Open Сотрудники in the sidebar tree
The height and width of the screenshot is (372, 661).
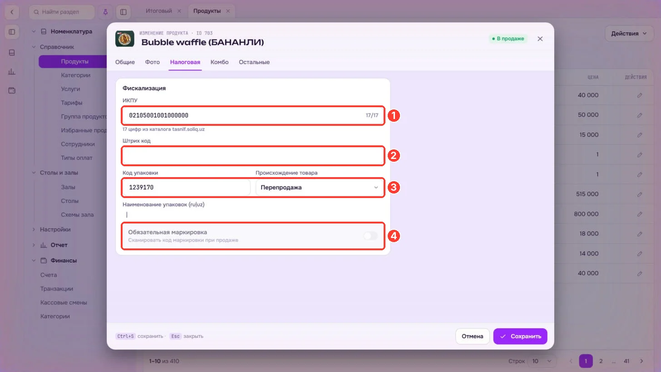(78, 144)
